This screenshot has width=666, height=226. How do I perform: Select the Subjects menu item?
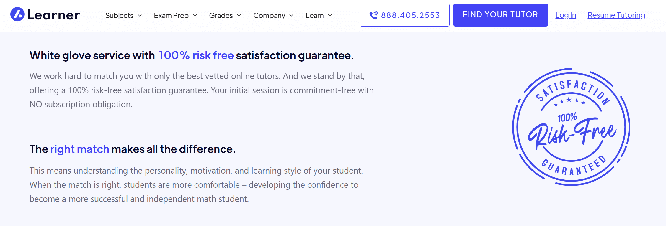coord(119,15)
